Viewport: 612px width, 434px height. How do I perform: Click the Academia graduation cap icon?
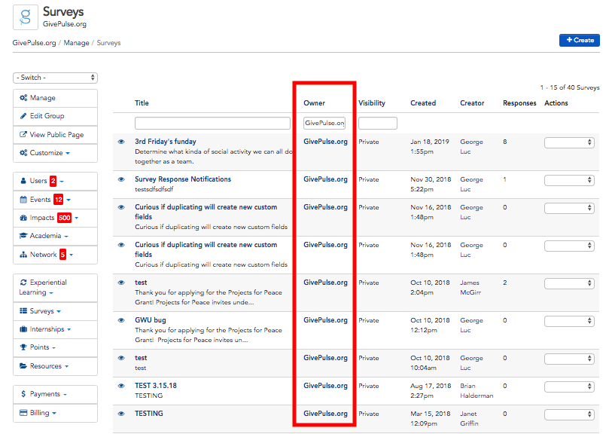23,236
